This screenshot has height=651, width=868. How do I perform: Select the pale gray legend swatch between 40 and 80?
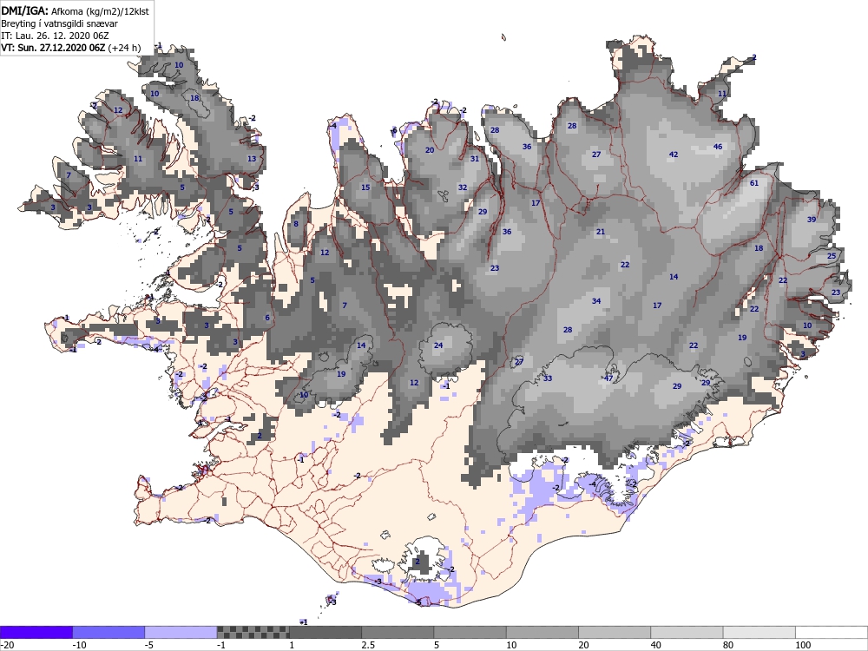(x=687, y=632)
